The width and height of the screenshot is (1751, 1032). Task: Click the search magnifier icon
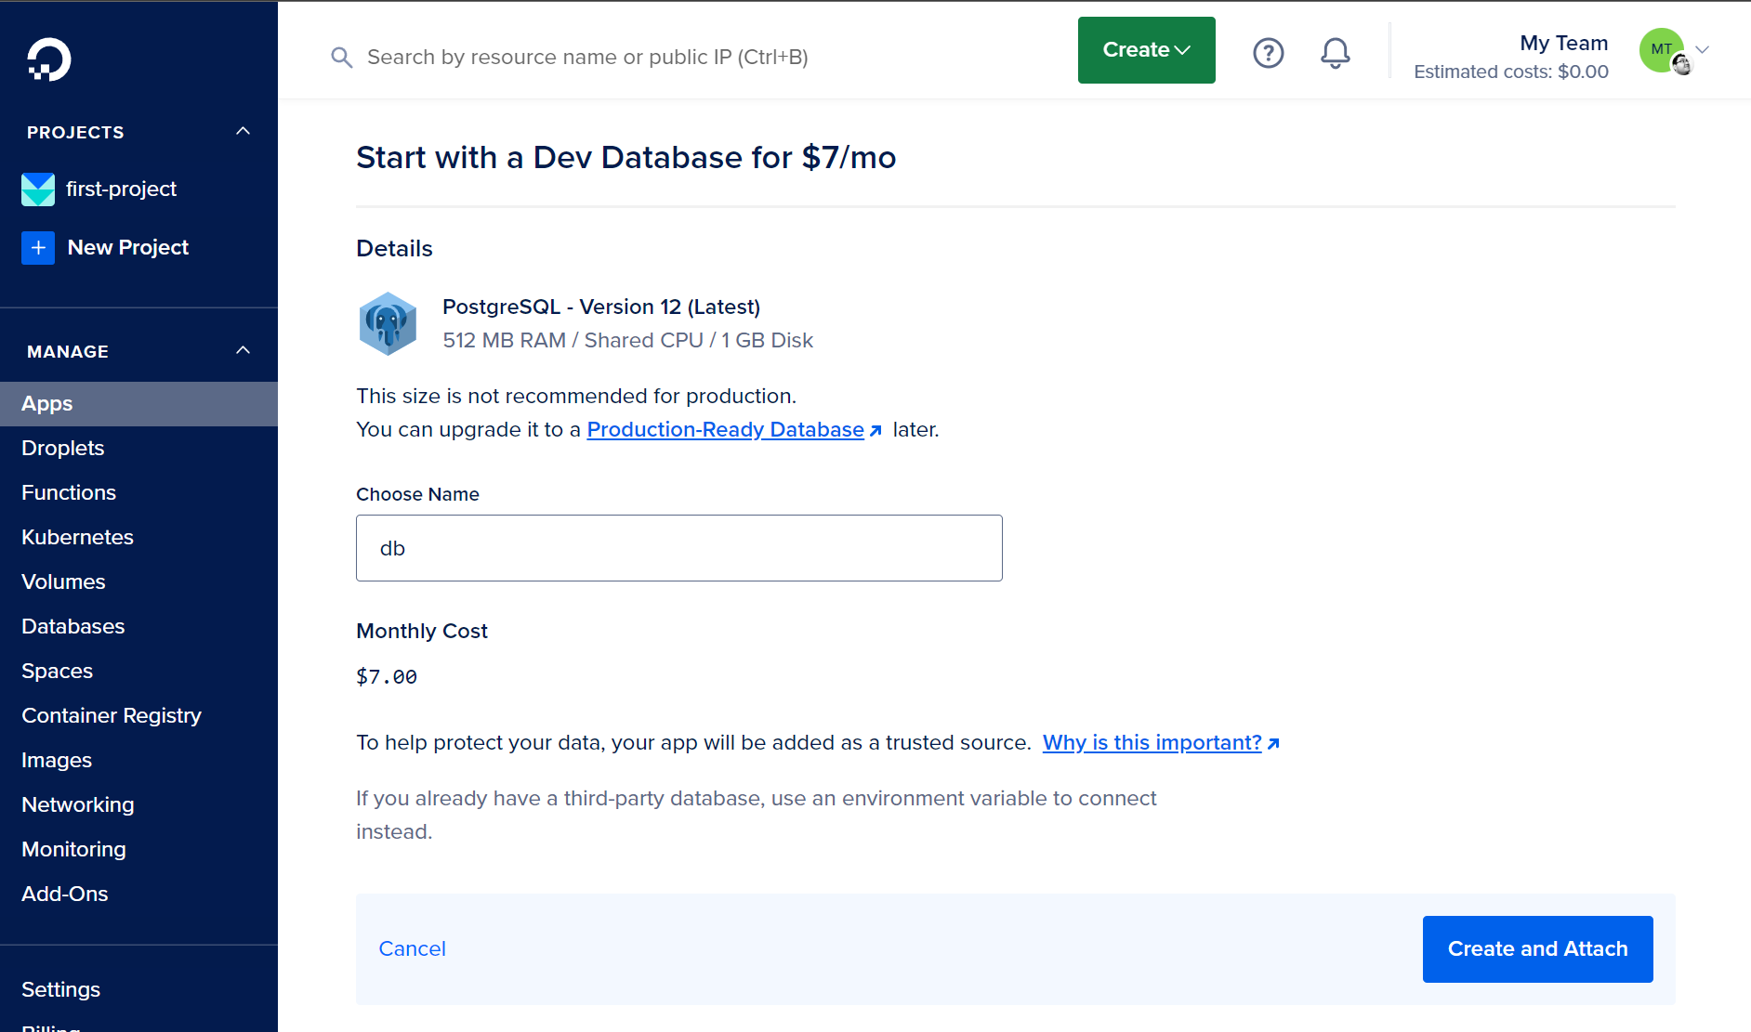[341, 58]
